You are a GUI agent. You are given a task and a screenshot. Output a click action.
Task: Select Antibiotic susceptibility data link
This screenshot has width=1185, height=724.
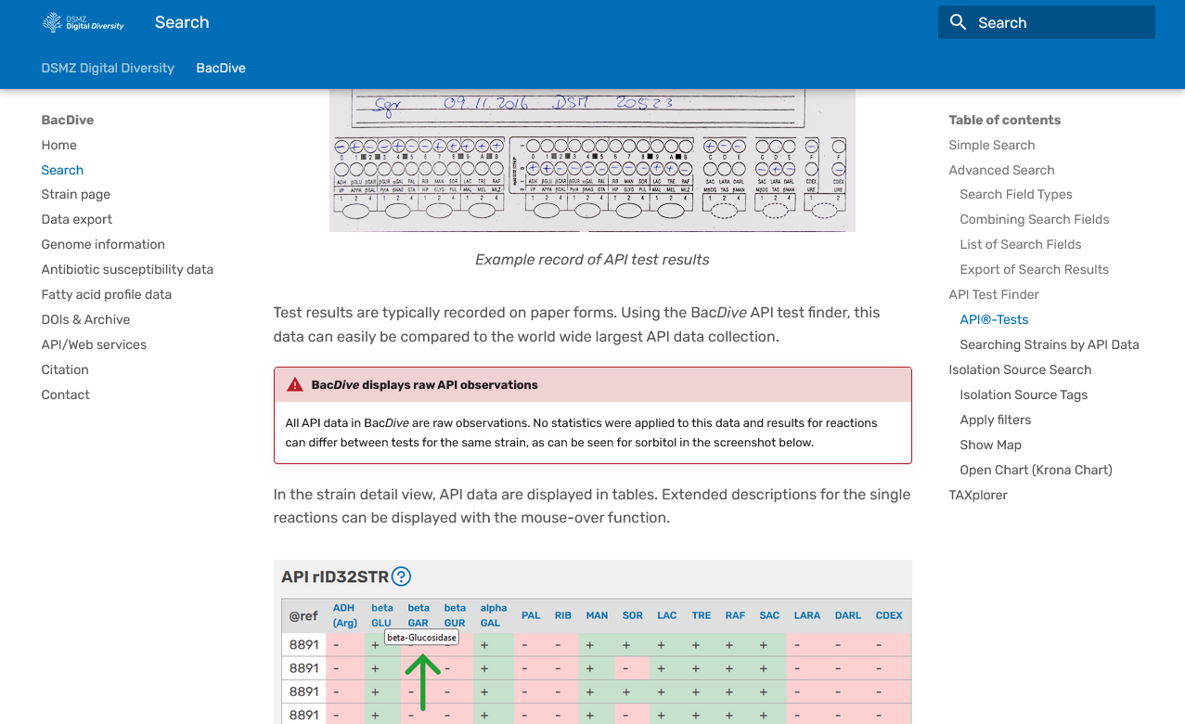pyautogui.click(x=127, y=269)
